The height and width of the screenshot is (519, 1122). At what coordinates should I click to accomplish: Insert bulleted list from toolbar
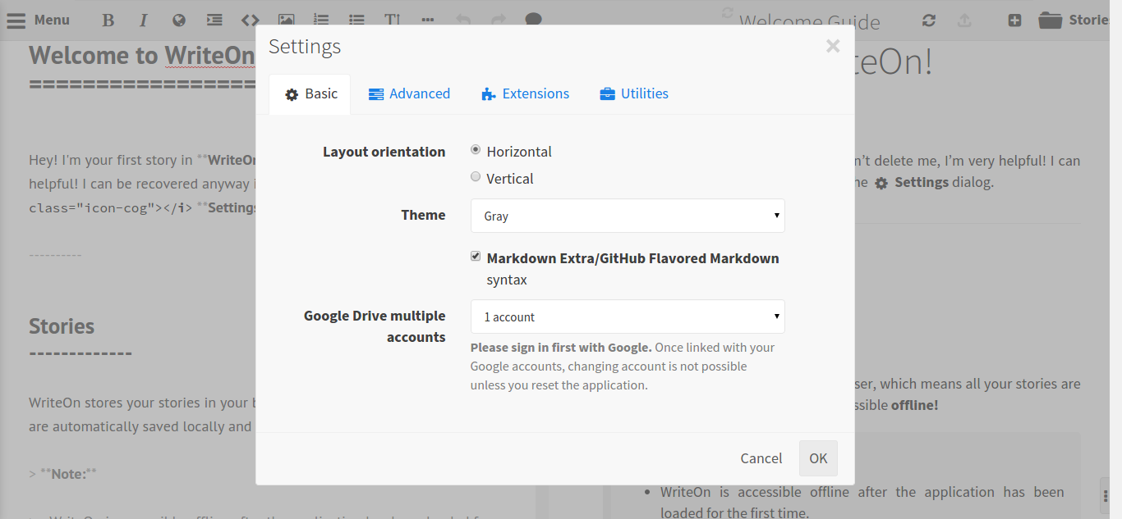pos(356,20)
